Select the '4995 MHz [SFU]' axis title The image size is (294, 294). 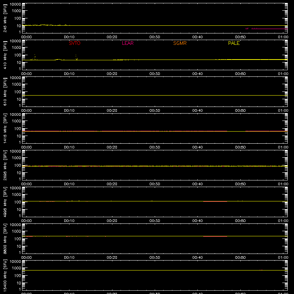[x=5, y=202]
